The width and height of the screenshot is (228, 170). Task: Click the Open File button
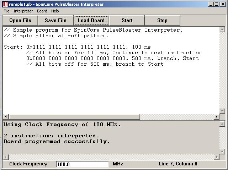pyautogui.click(x=20, y=20)
